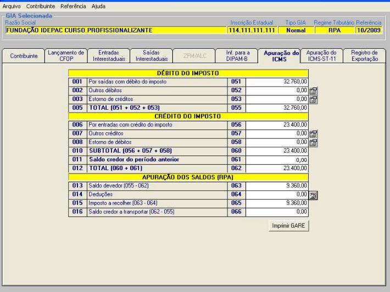Screen dimensions: 390x292
Task: Open details icon for Estorno de débitos row
Action: tap(314, 143)
